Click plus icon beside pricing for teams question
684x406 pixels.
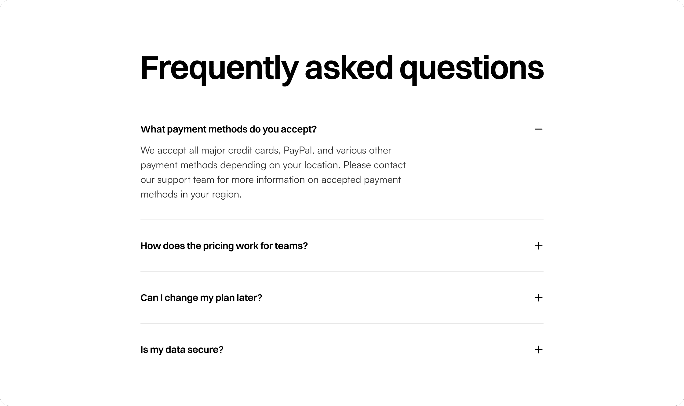pyautogui.click(x=539, y=246)
